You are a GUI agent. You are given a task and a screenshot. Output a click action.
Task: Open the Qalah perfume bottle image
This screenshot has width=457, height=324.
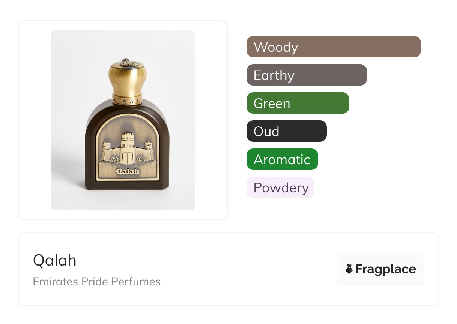123,120
